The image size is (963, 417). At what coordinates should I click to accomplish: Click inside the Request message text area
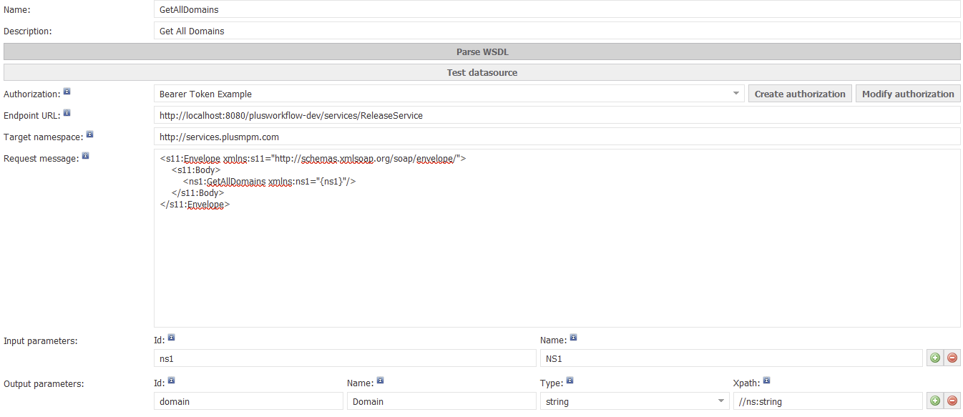pyautogui.click(x=557, y=265)
